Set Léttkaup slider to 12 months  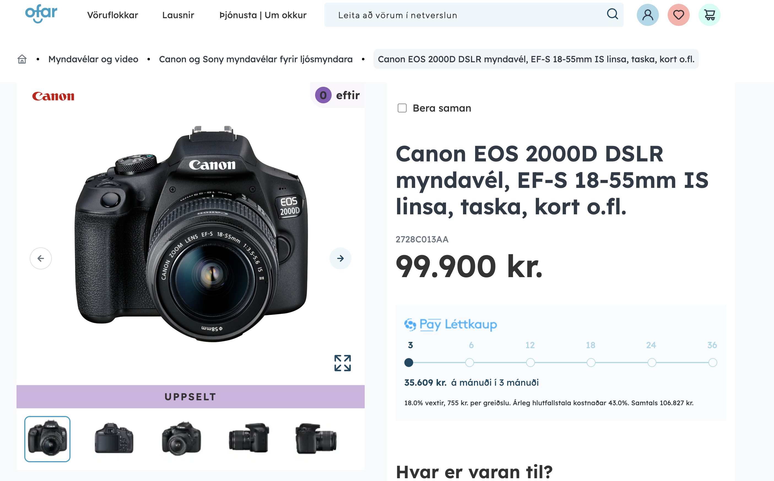530,362
